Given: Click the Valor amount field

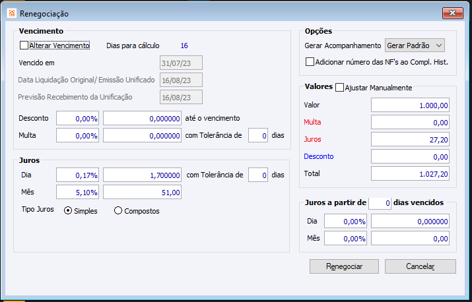Looking at the screenshot, I should (411, 105).
